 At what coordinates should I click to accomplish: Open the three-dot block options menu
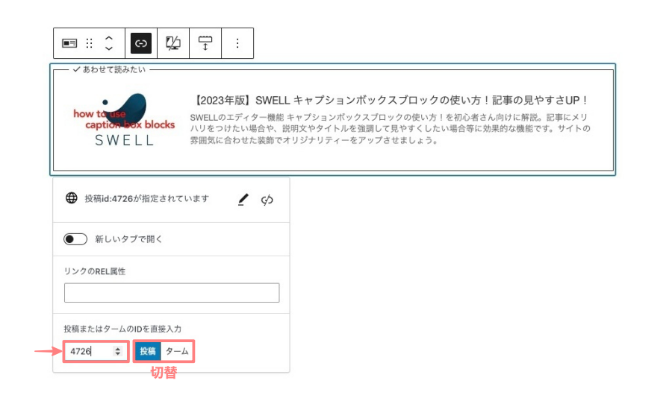[237, 43]
